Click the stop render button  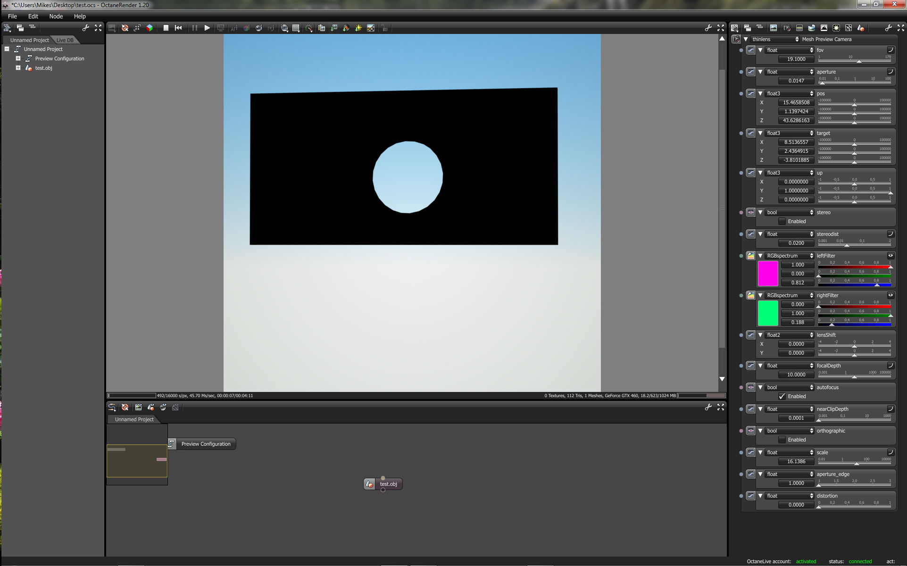(166, 28)
